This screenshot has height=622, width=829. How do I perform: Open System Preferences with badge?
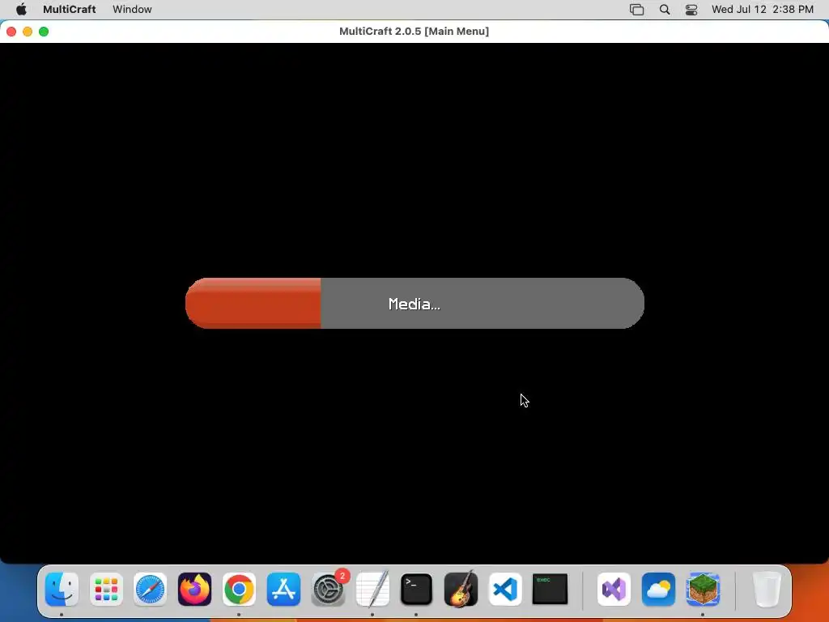pos(329,589)
